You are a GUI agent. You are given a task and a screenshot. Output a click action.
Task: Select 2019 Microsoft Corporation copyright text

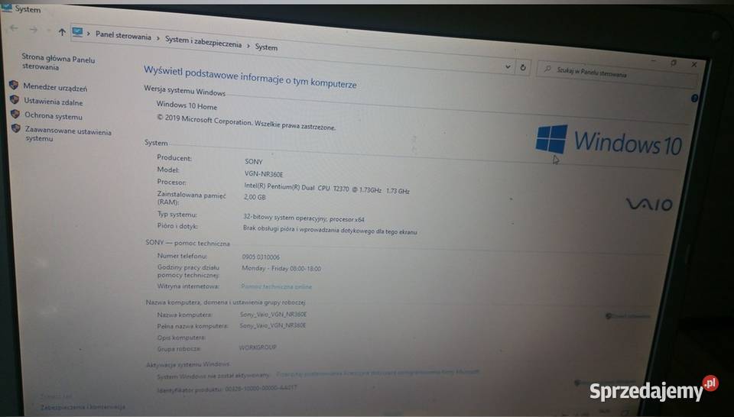[246, 122]
